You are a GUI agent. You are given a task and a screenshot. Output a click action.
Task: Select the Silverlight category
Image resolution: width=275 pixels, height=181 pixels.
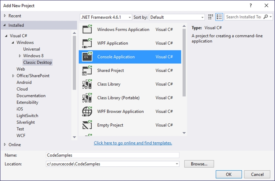[x=26, y=122]
